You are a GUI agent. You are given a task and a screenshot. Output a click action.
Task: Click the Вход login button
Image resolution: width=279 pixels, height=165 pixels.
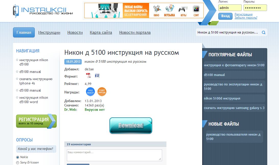point(225,16)
